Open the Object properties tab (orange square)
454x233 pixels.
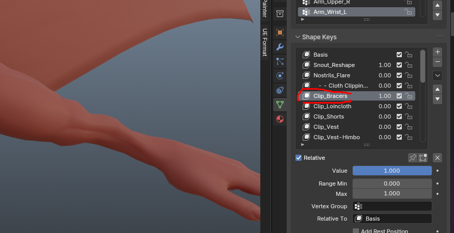point(280,32)
